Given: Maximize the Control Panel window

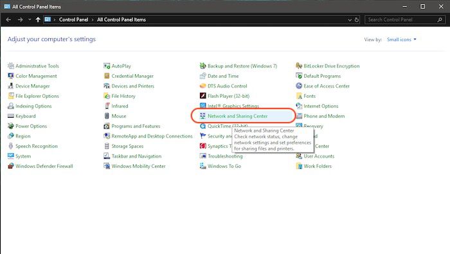Looking at the screenshot, I should pyautogui.click(x=422, y=6).
